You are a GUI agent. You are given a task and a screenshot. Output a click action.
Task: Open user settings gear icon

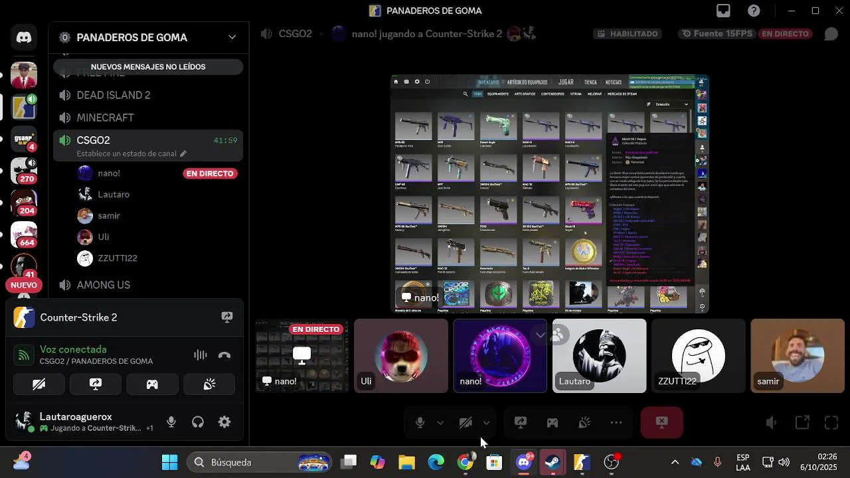coord(224,422)
